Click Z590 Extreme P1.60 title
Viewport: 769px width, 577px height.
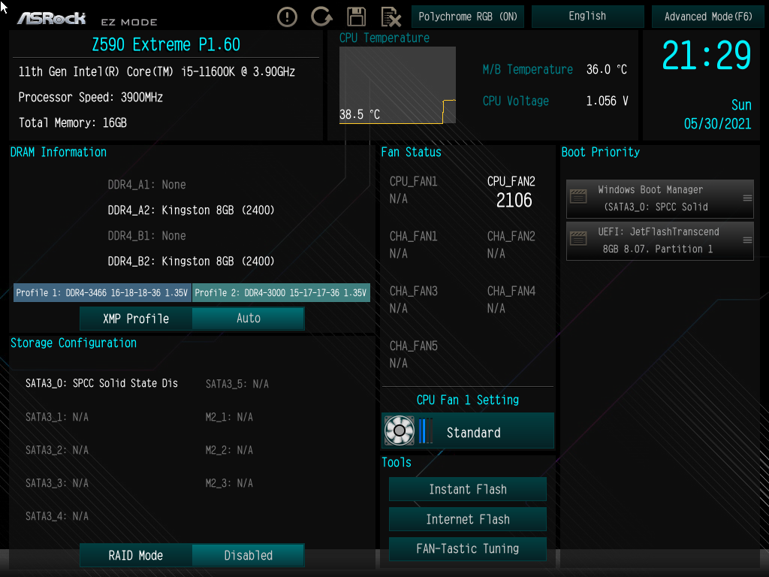point(166,44)
